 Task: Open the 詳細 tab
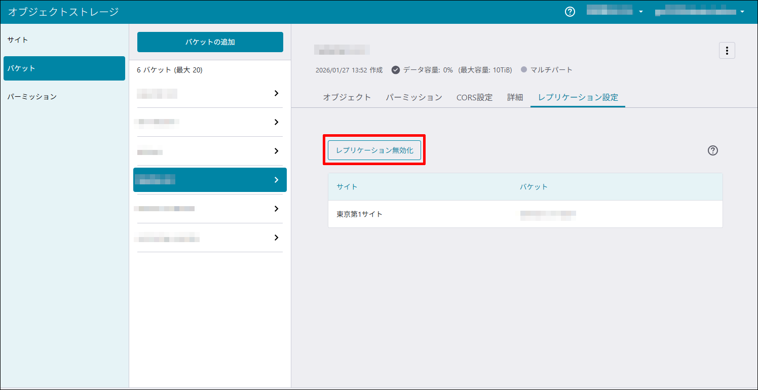[x=515, y=97]
